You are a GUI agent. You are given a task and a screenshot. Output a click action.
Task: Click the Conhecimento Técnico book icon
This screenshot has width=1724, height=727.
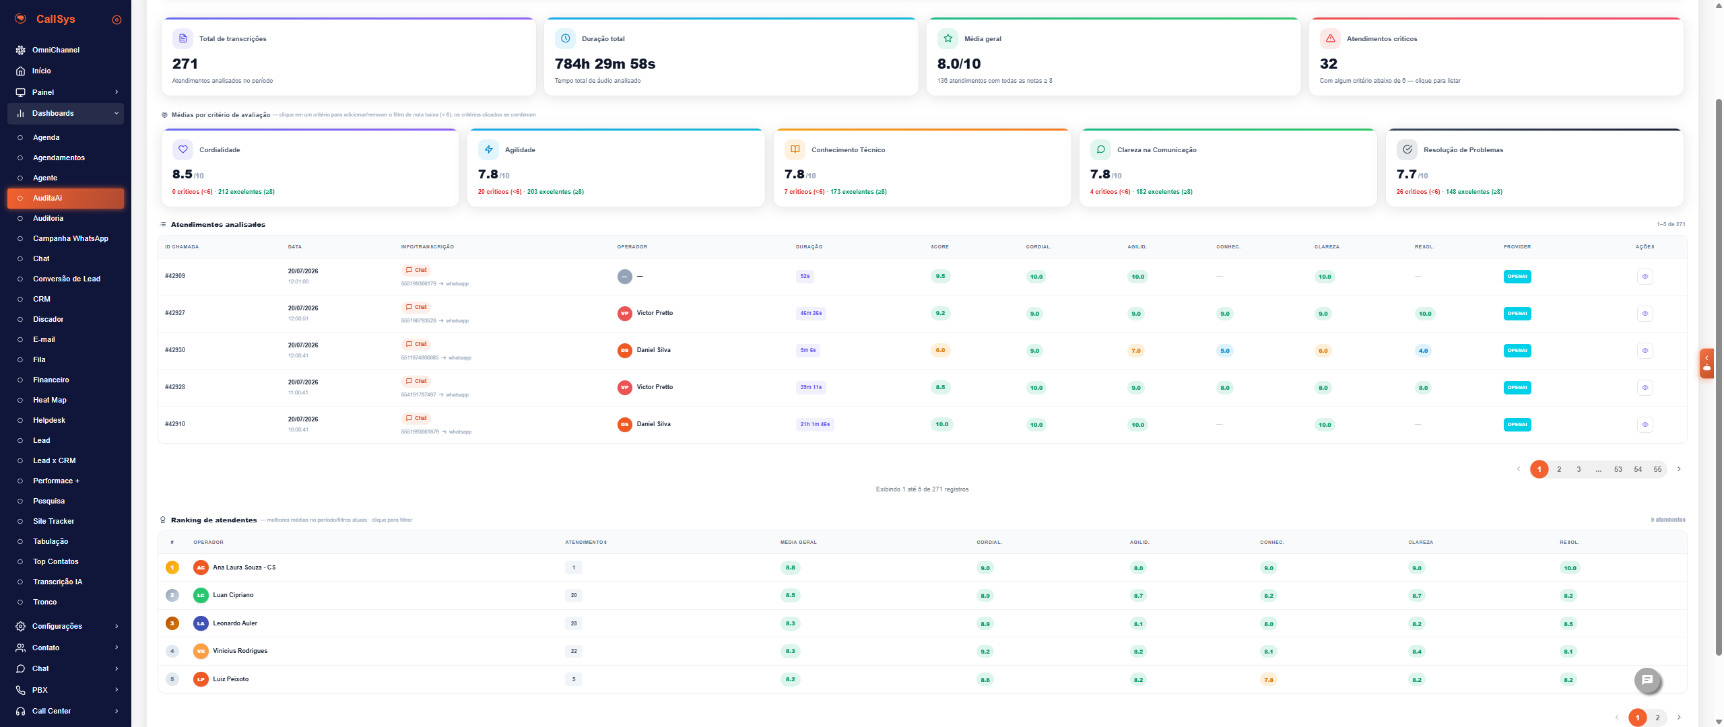pos(795,149)
